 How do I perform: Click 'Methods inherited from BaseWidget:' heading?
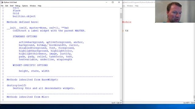[33, 80]
